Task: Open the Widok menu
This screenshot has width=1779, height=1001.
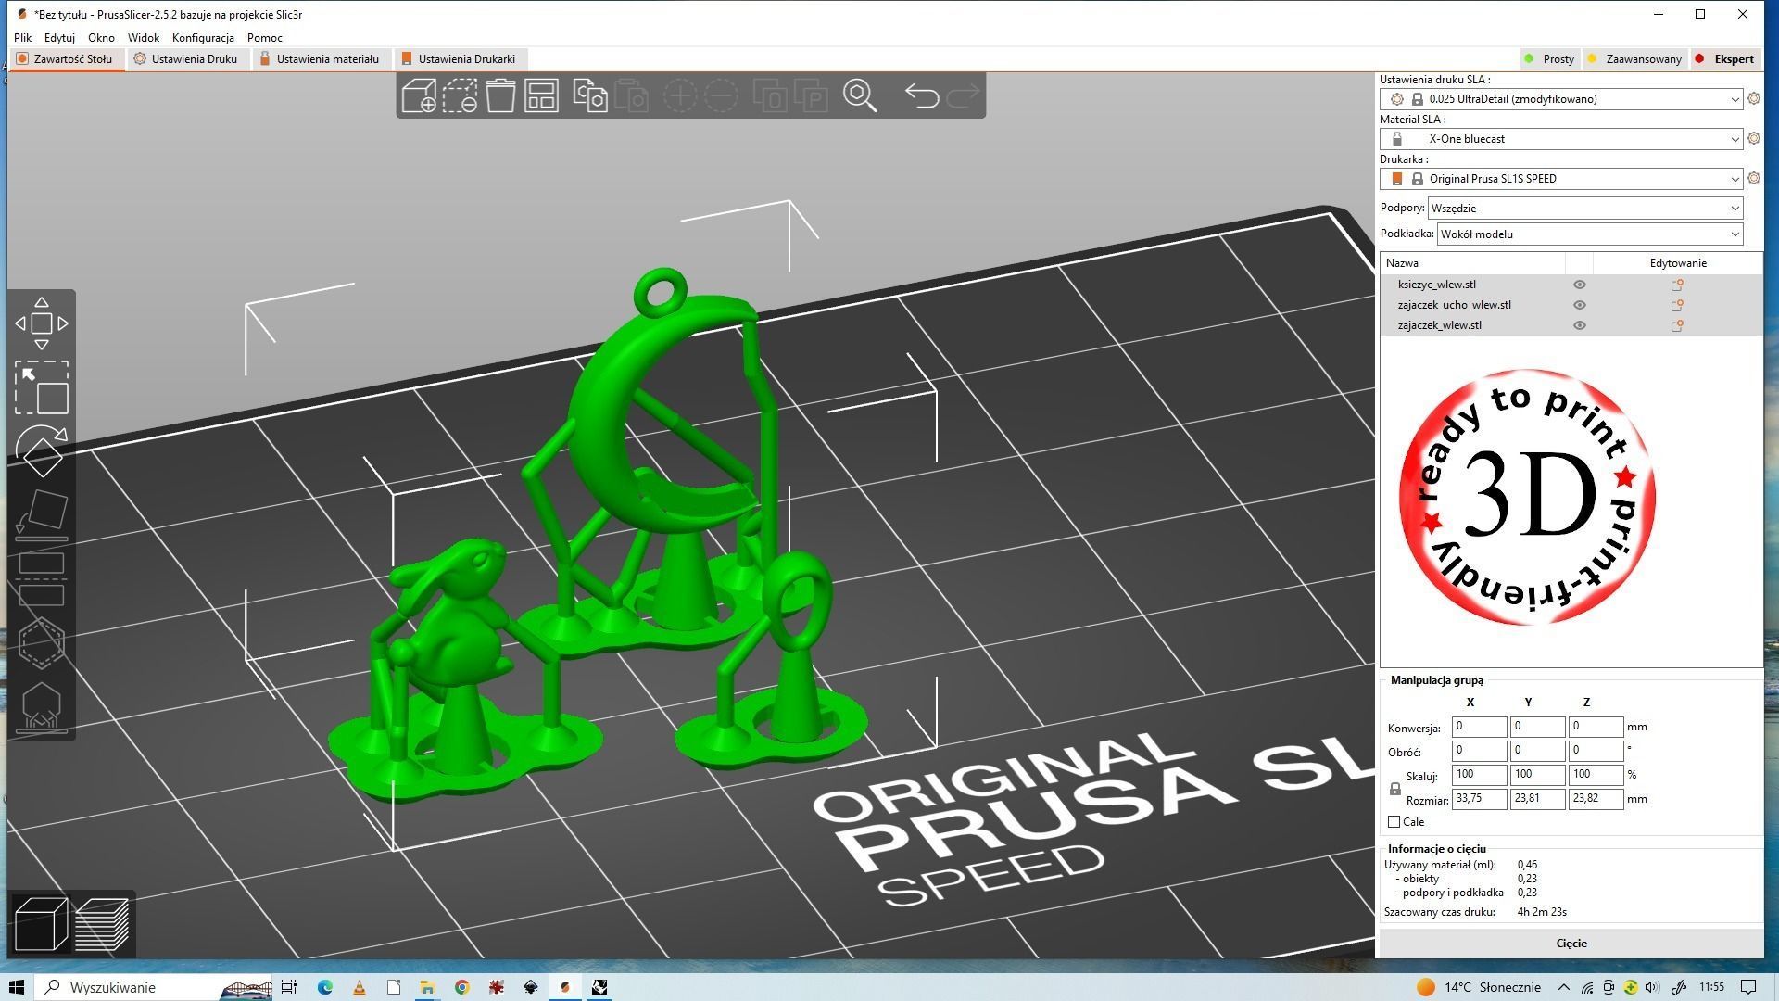Action: [x=144, y=38]
